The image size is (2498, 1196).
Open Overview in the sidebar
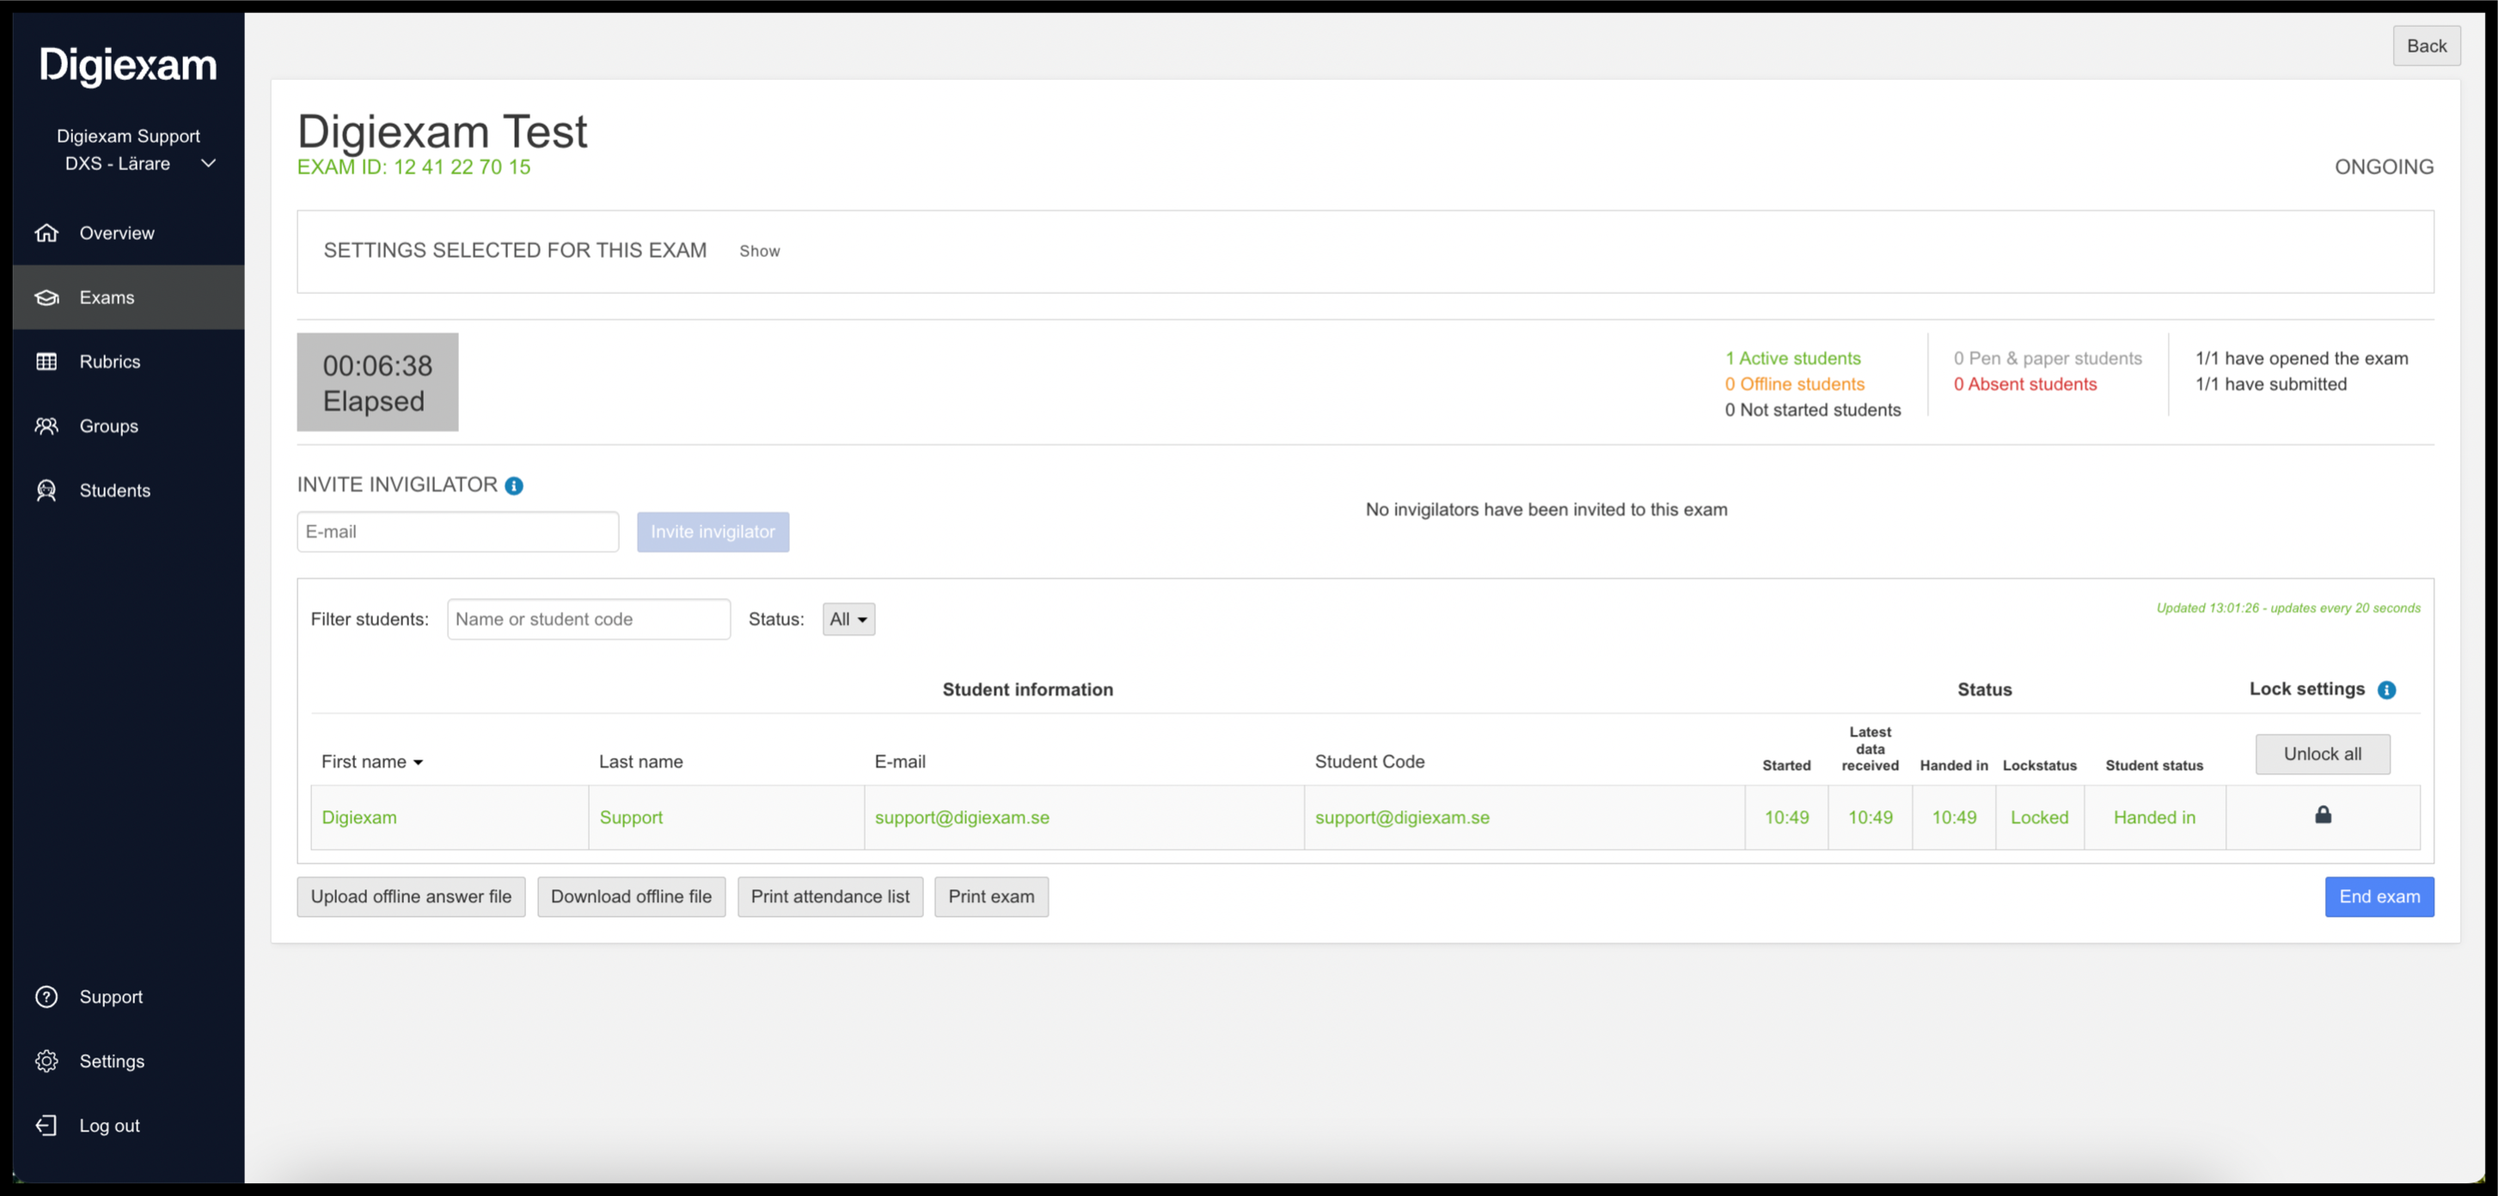[128, 233]
